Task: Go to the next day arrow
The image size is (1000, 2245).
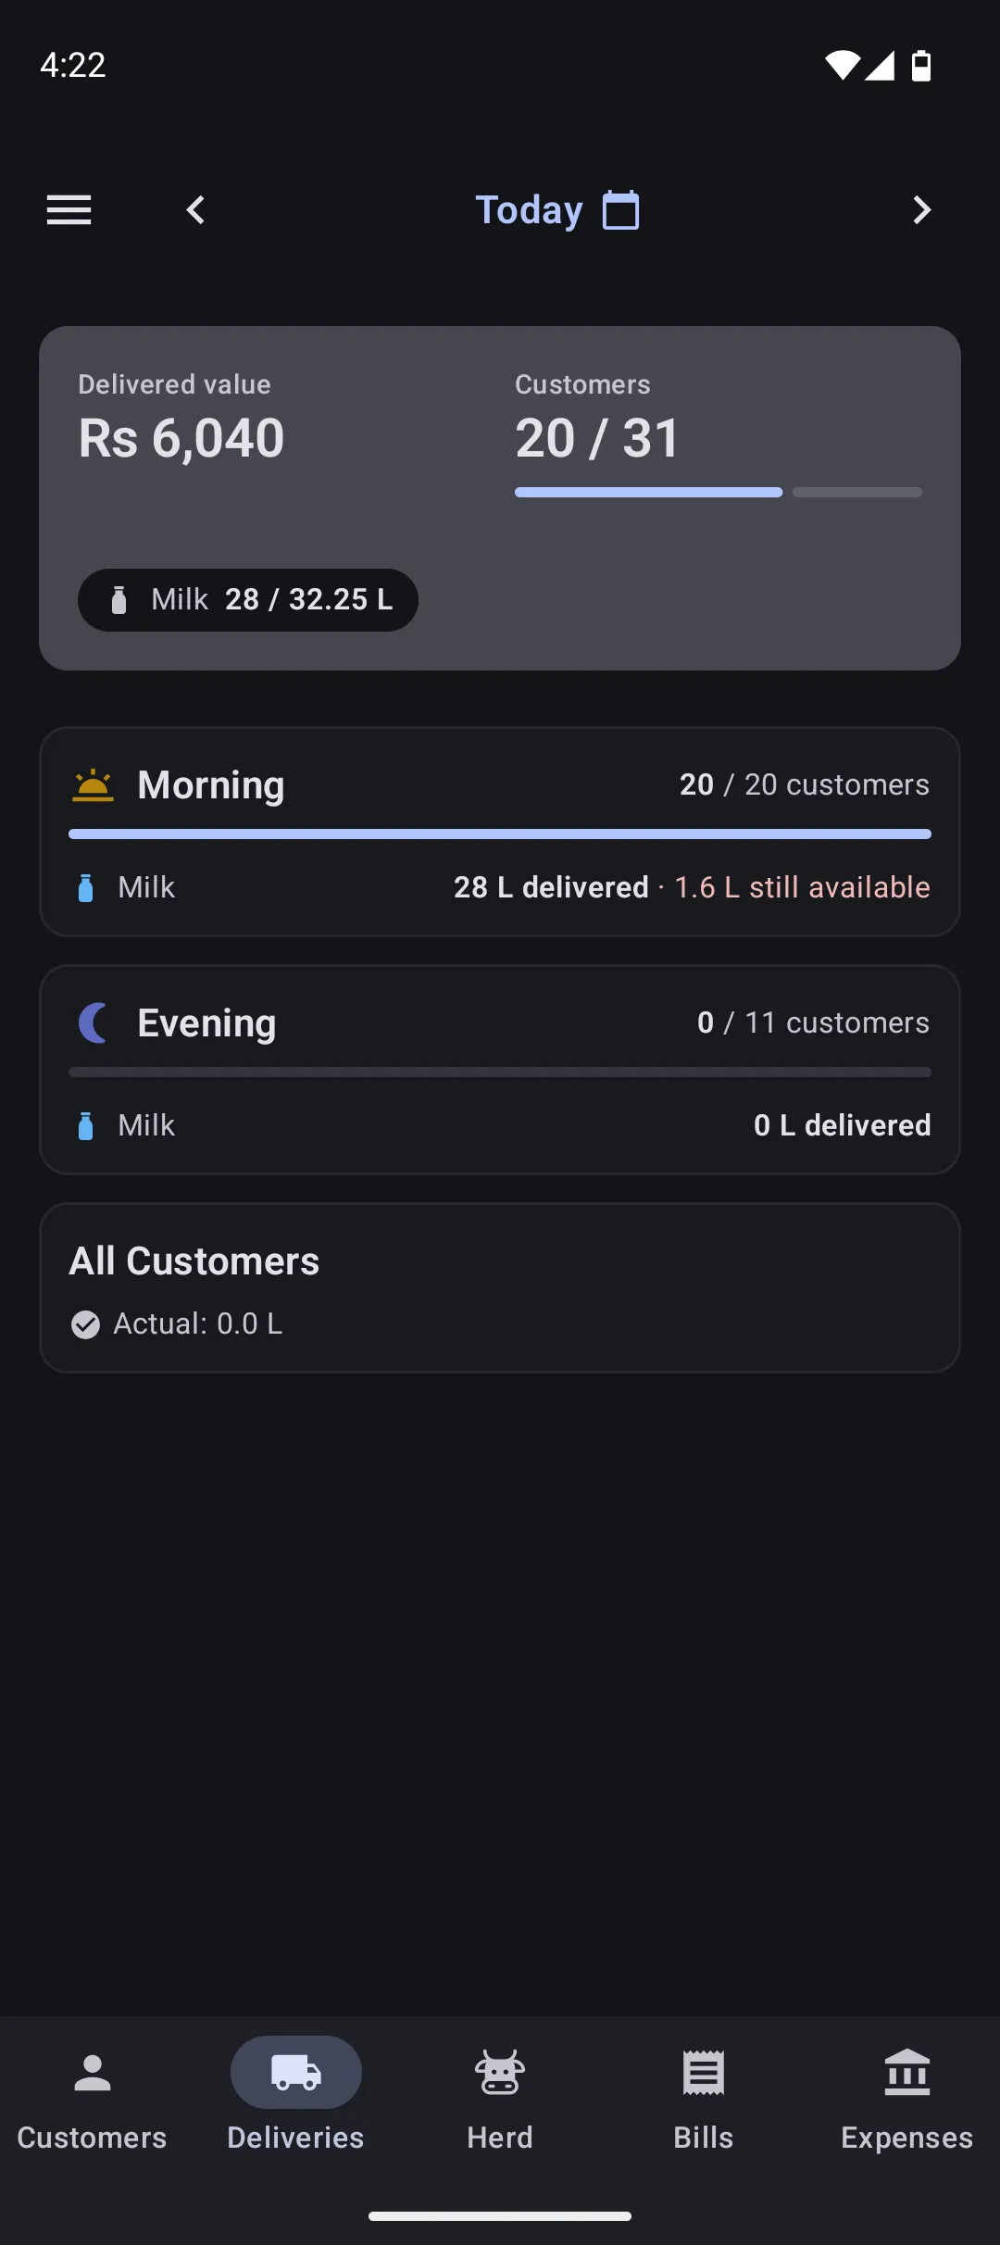Action: [x=921, y=210]
